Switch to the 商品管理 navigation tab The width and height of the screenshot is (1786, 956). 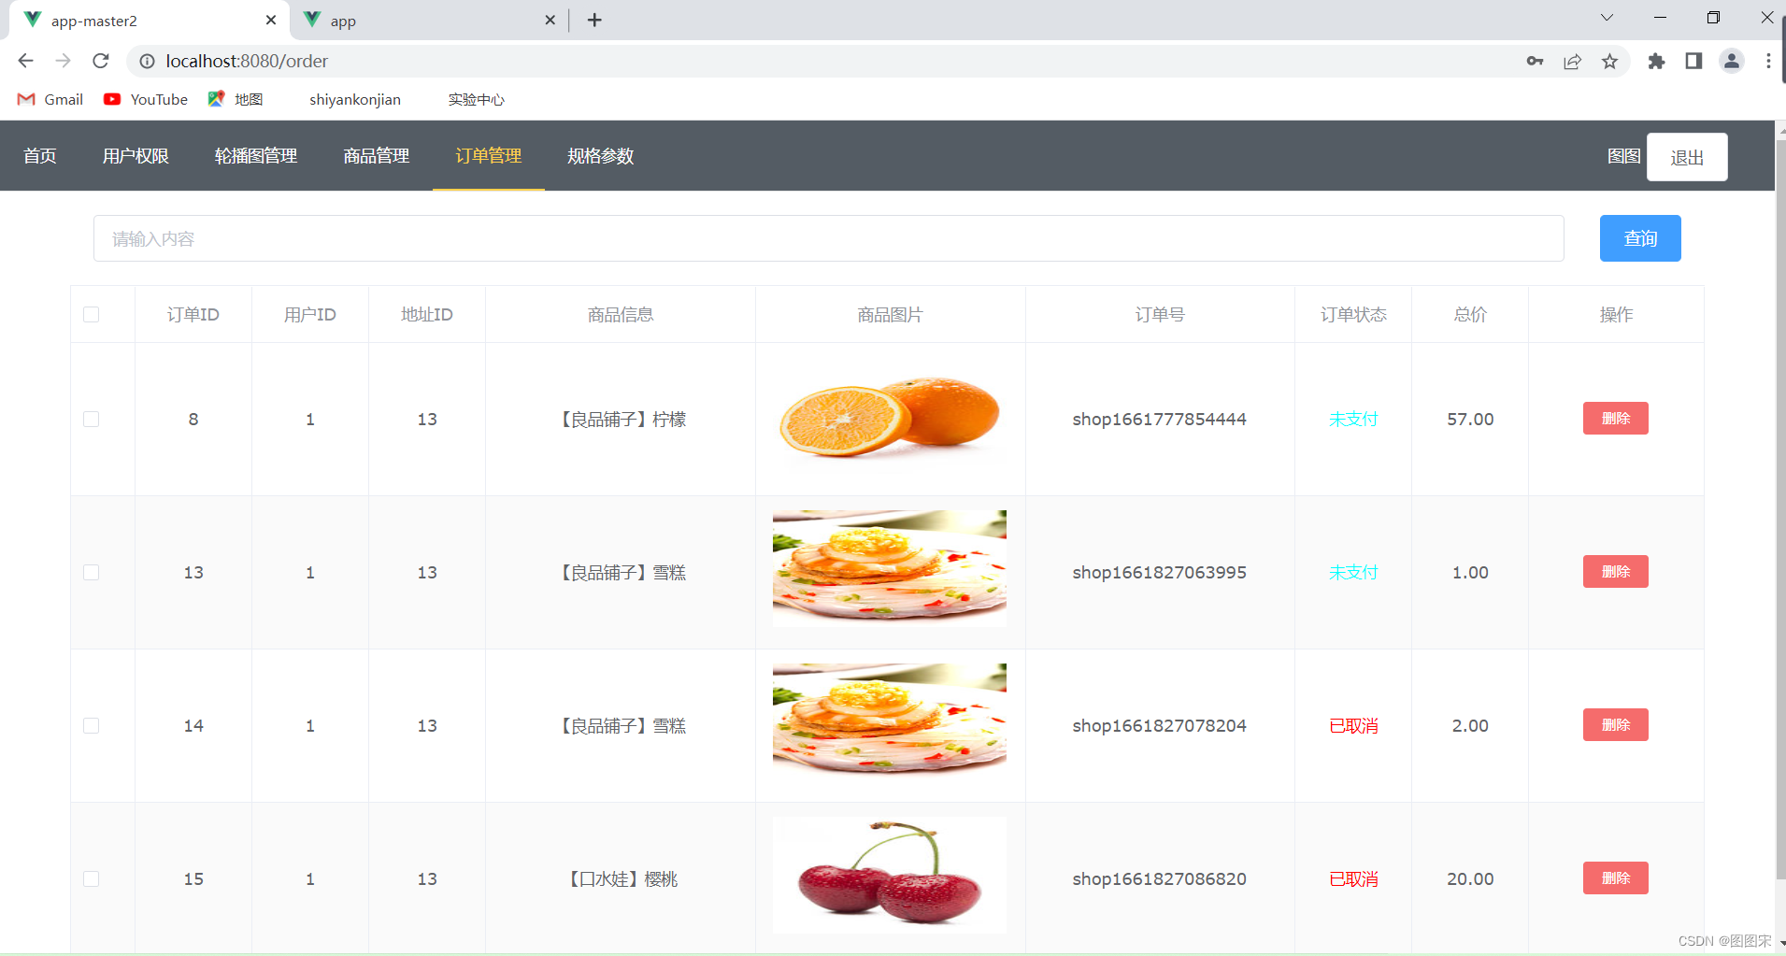click(376, 156)
